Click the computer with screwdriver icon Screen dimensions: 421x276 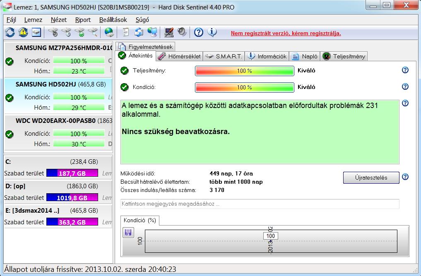point(169,32)
